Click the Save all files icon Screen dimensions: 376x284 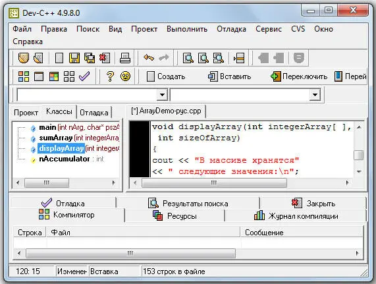90,58
